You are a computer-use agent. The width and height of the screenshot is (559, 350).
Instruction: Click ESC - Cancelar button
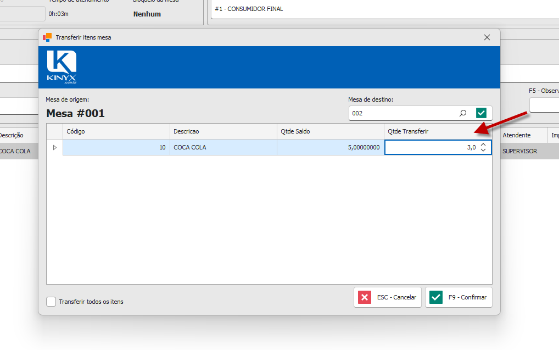(x=388, y=297)
